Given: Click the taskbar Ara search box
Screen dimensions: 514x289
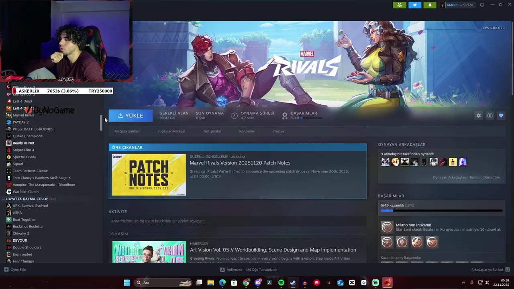Looking at the screenshot, I should coord(163,283).
